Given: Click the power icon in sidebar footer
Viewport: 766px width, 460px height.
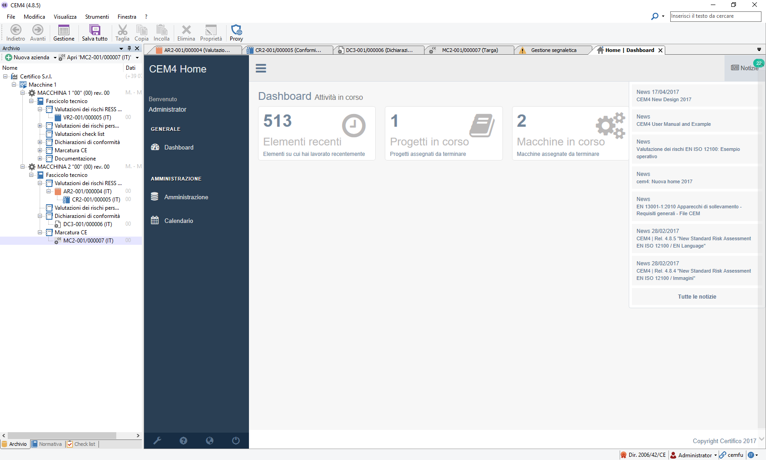Looking at the screenshot, I should pos(236,440).
